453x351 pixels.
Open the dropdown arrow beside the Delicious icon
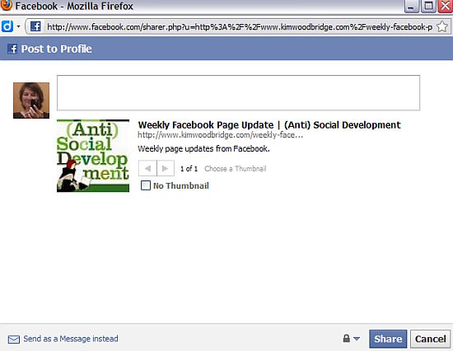[18, 26]
